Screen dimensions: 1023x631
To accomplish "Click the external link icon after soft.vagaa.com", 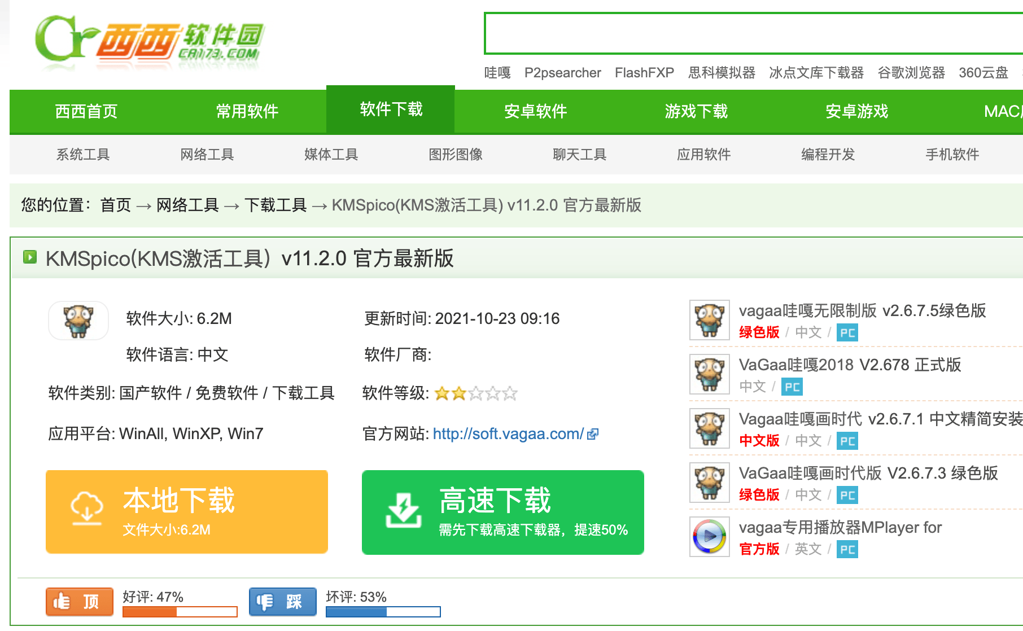I will coord(593,434).
